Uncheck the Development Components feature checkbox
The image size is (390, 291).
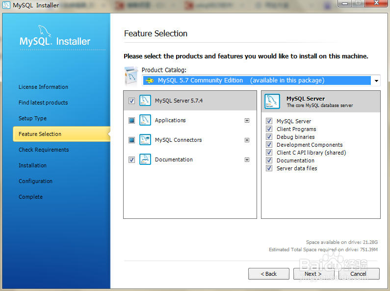point(269,144)
